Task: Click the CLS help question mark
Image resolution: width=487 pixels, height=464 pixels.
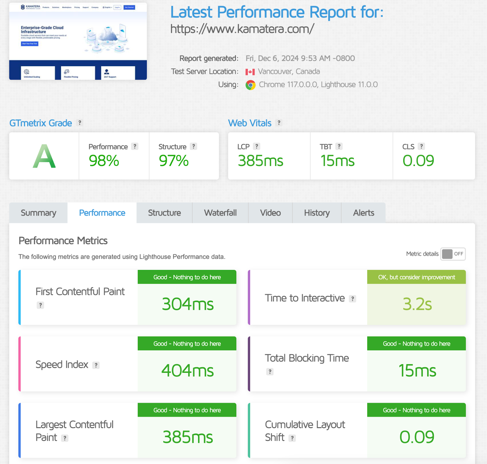Action: [x=421, y=146]
